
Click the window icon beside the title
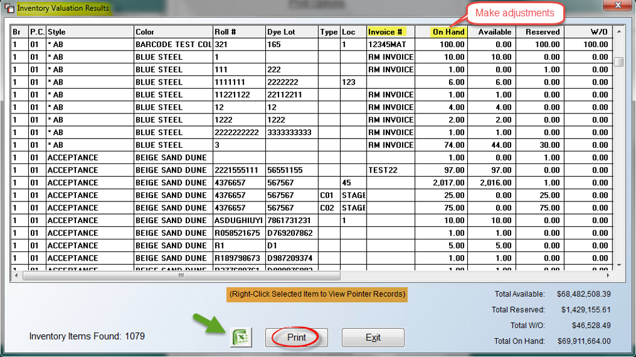click(x=9, y=8)
